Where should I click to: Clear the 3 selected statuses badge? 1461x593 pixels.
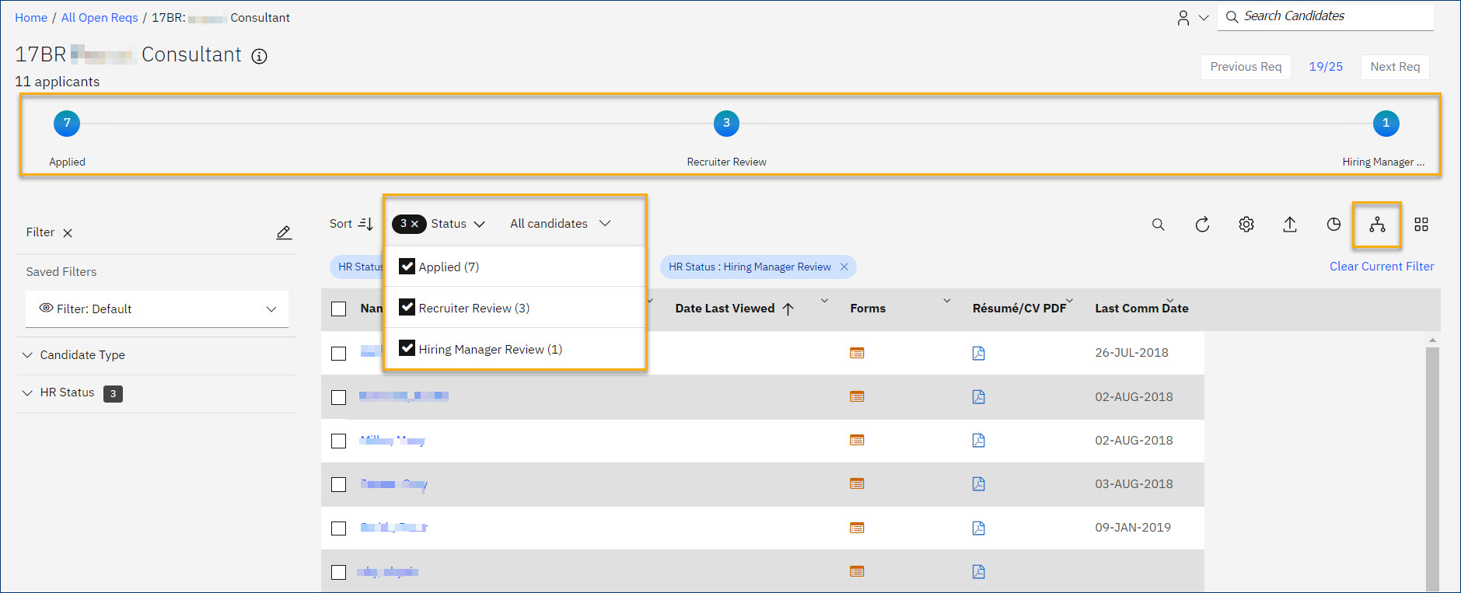pos(409,224)
